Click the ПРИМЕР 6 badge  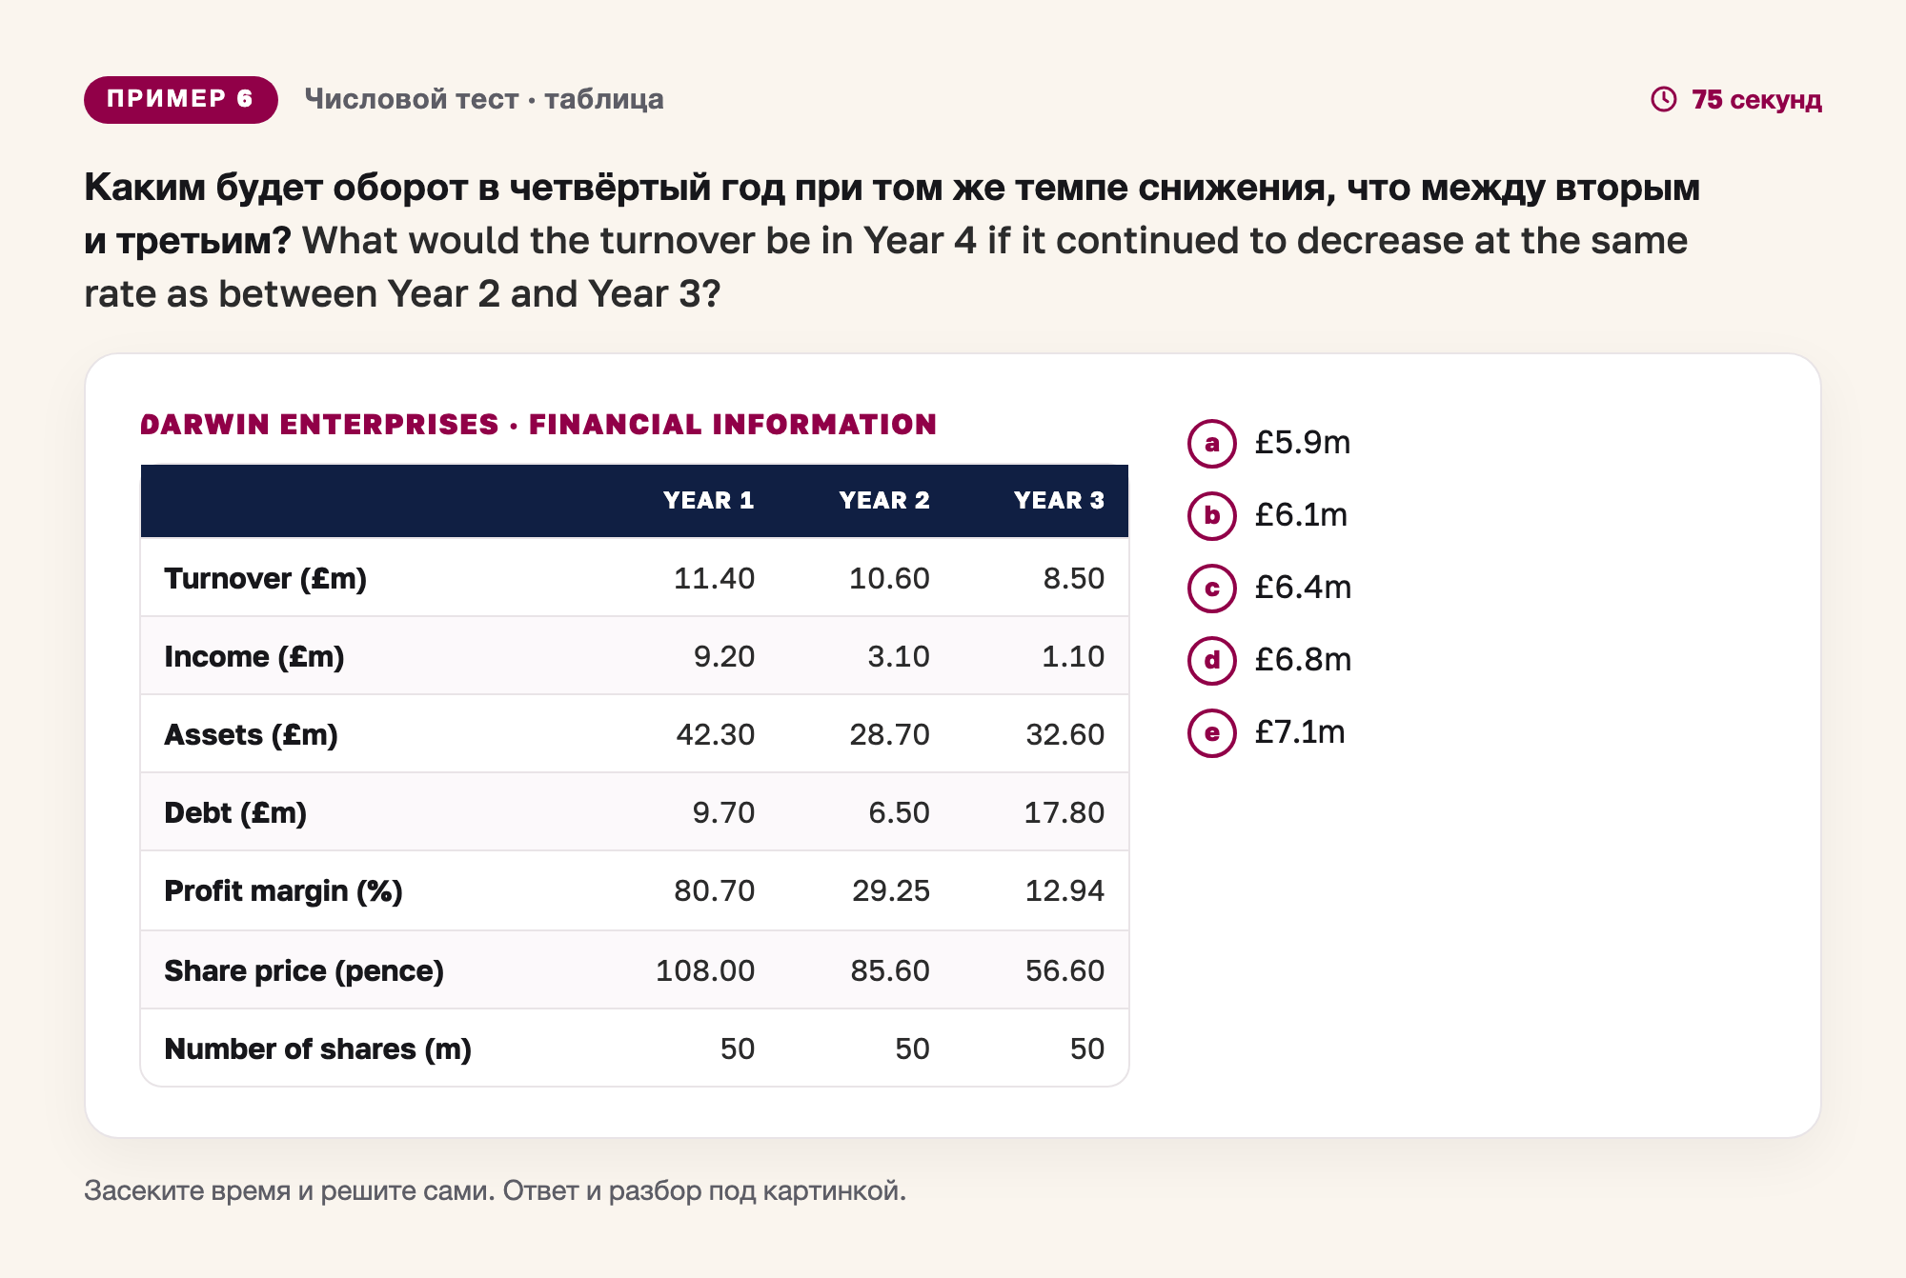tap(181, 99)
